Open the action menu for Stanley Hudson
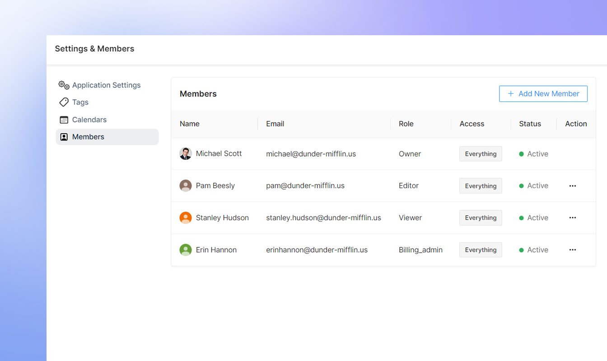The width and height of the screenshot is (607, 361). pyautogui.click(x=573, y=218)
